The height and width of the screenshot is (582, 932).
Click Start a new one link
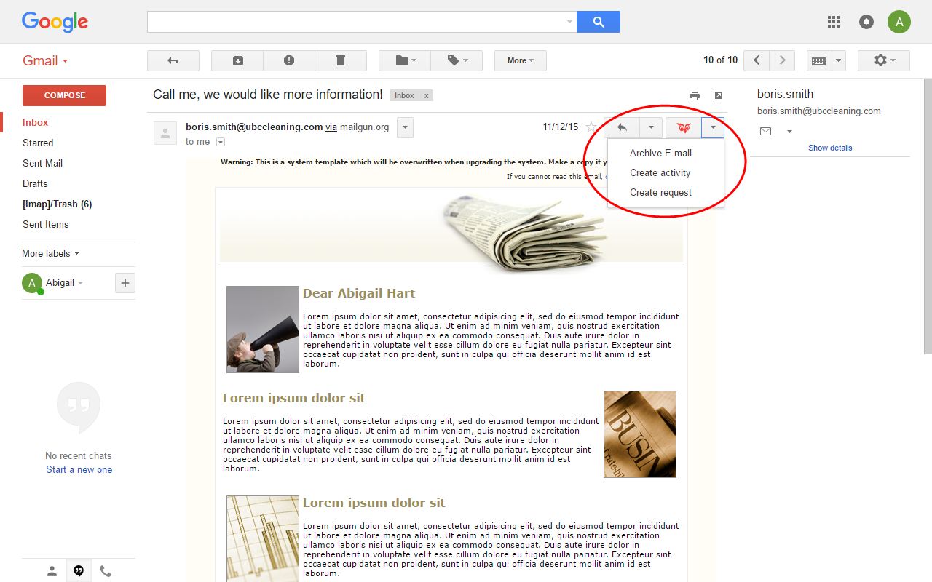pos(79,469)
